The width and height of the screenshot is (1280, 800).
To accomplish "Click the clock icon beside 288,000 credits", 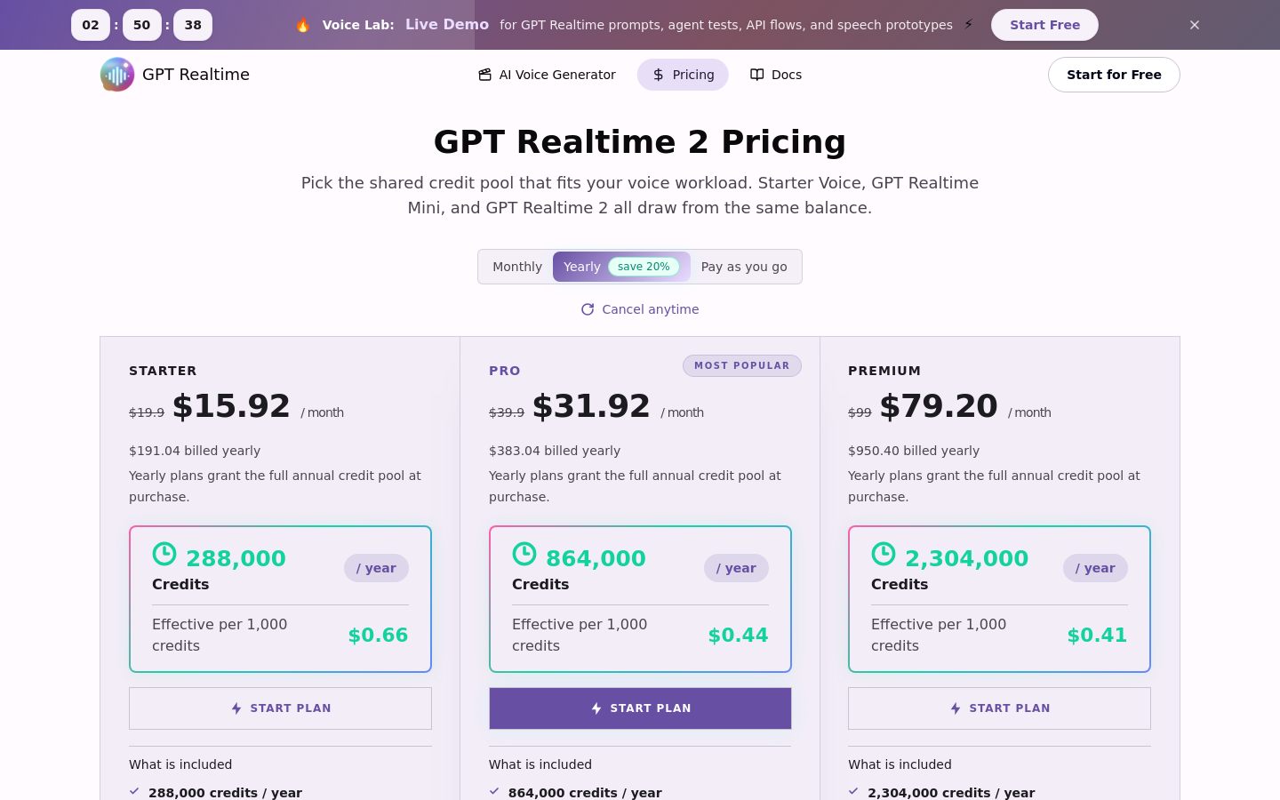I will click(164, 554).
